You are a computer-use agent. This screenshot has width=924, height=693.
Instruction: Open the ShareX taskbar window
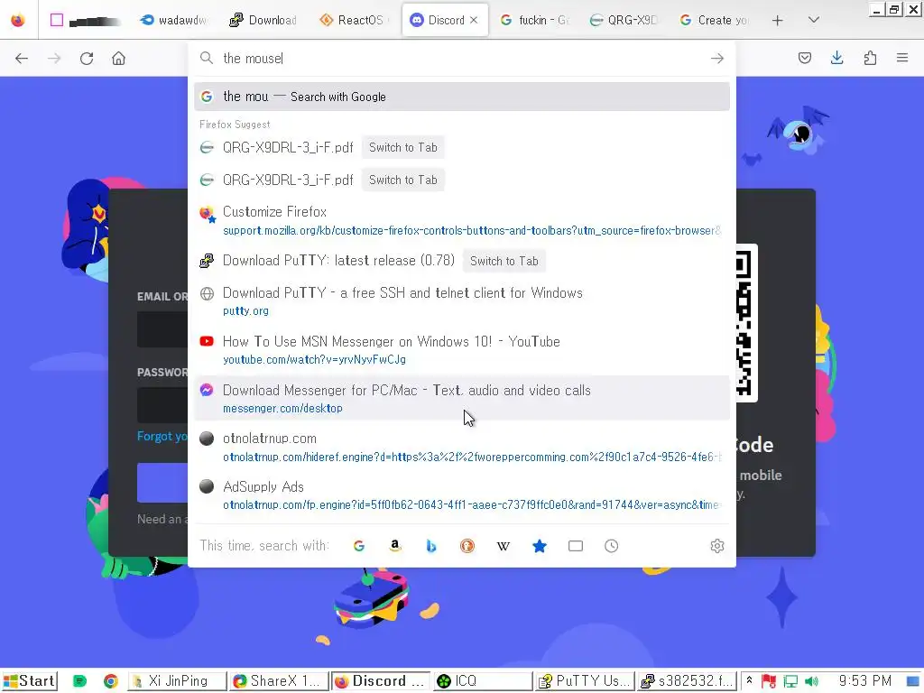pos(280,681)
